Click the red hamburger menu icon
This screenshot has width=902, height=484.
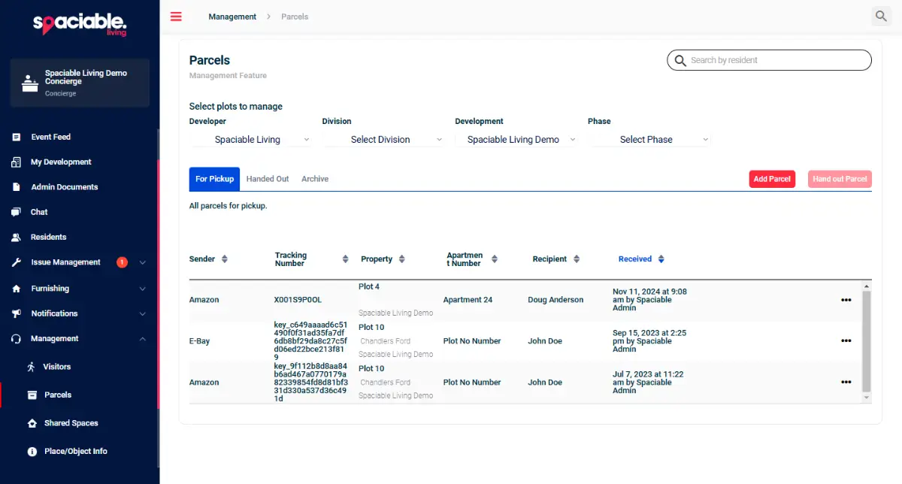(x=176, y=17)
